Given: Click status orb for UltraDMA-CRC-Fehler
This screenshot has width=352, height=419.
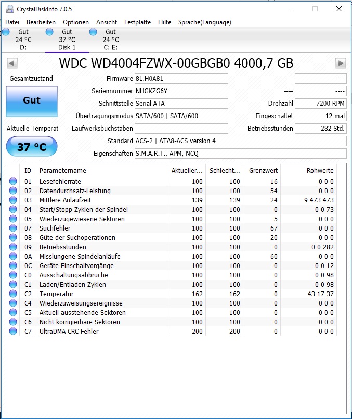Looking at the screenshot, I should pyautogui.click(x=13, y=331).
